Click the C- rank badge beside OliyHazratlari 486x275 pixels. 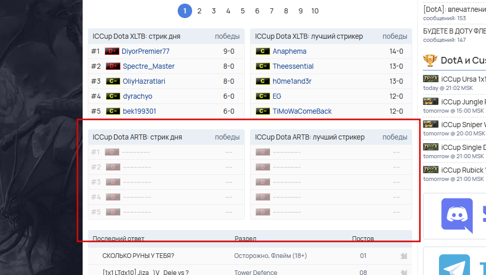tap(113, 81)
